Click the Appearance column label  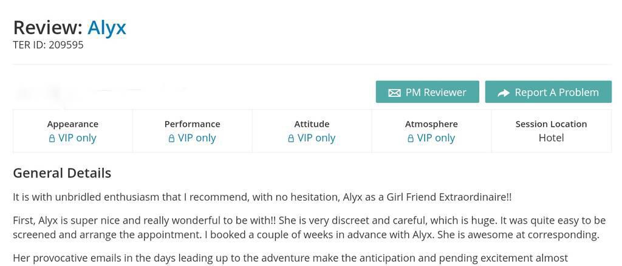coord(72,124)
